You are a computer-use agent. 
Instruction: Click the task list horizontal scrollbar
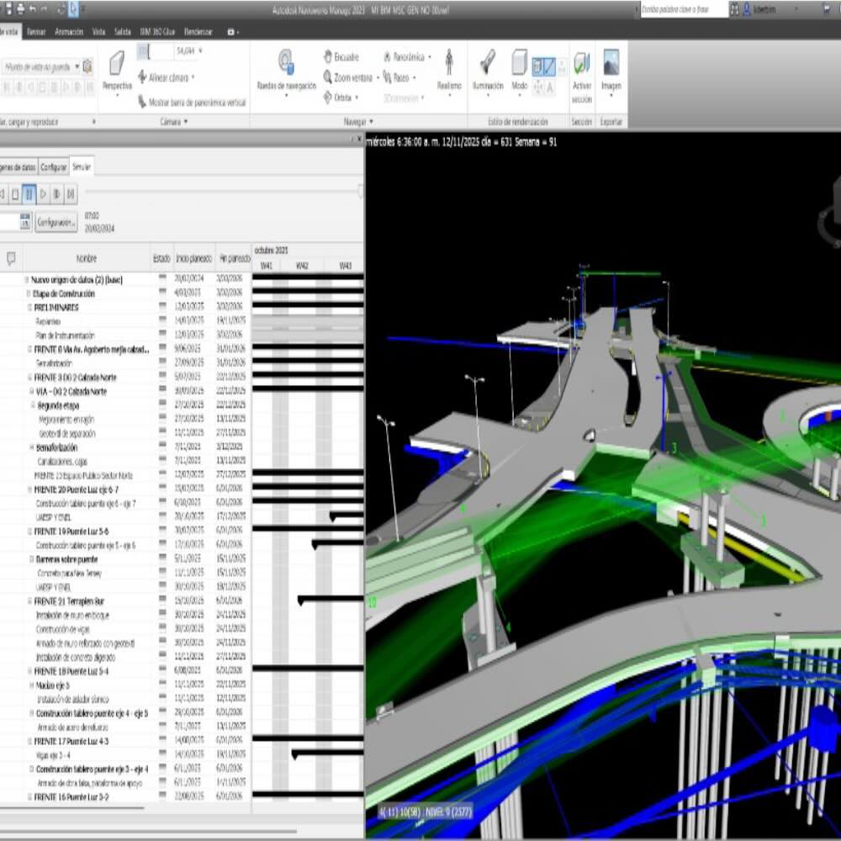coord(71,807)
